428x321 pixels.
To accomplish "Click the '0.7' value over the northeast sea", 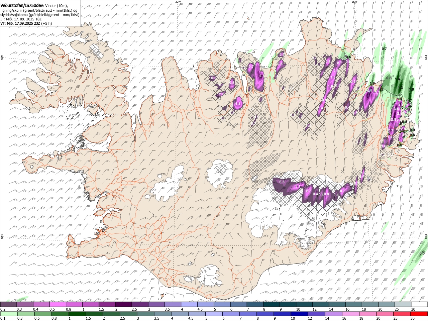I will [384, 49].
